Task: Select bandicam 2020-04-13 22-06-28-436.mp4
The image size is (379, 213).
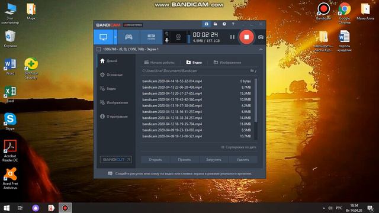Action: coord(197,87)
